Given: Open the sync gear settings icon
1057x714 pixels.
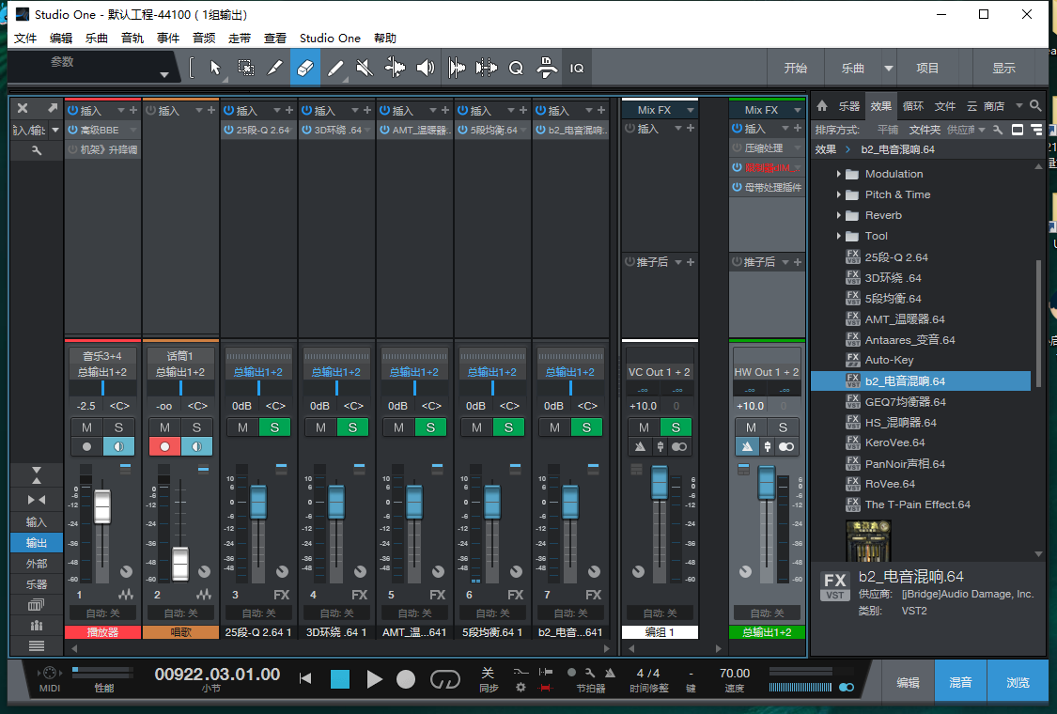Looking at the screenshot, I should [521, 688].
